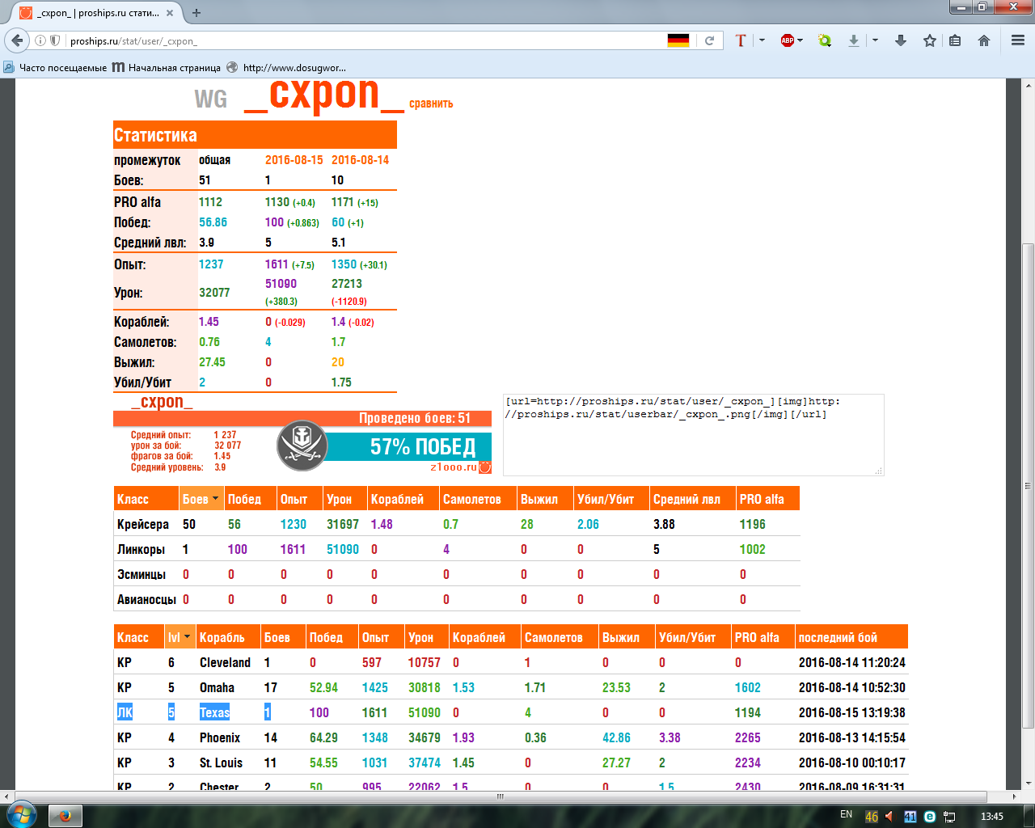Click yellow 46 temperature tray icon

pyautogui.click(x=872, y=817)
